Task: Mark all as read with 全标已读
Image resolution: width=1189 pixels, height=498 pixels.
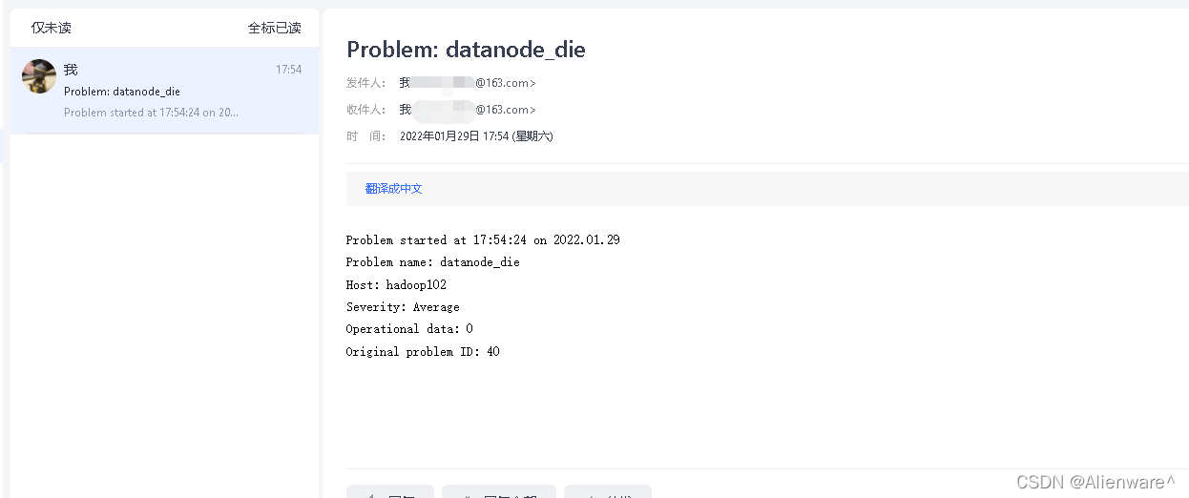Action: coord(275,28)
